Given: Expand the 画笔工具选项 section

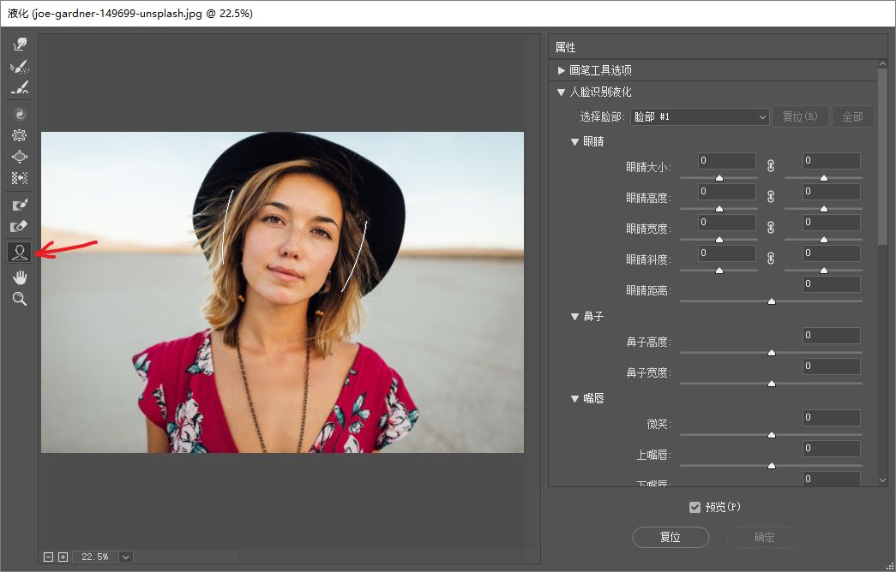Looking at the screenshot, I should (562, 69).
